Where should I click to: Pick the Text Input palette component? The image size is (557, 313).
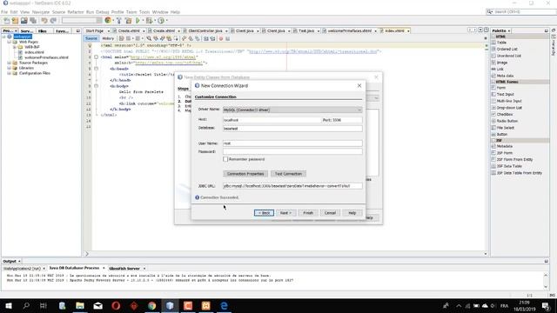tap(505, 95)
